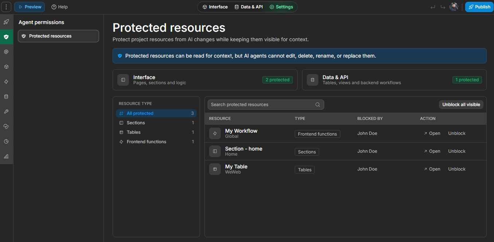The height and width of the screenshot is (242, 494).
Task: Open the bar chart sidebar section
Action: pyautogui.click(x=6, y=156)
